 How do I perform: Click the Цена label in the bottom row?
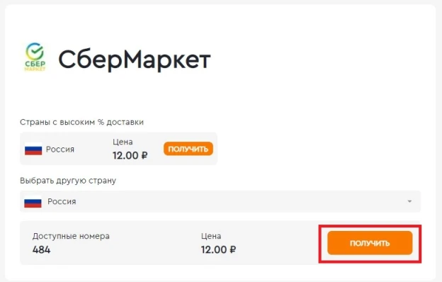pyautogui.click(x=211, y=236)
